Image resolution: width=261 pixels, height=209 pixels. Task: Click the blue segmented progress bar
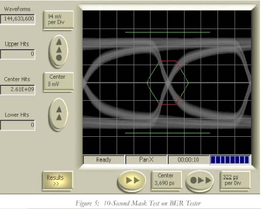pos(230,159)
